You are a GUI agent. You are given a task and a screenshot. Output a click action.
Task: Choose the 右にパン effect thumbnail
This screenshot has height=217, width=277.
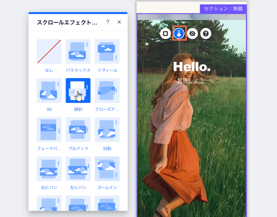point(49,169)
